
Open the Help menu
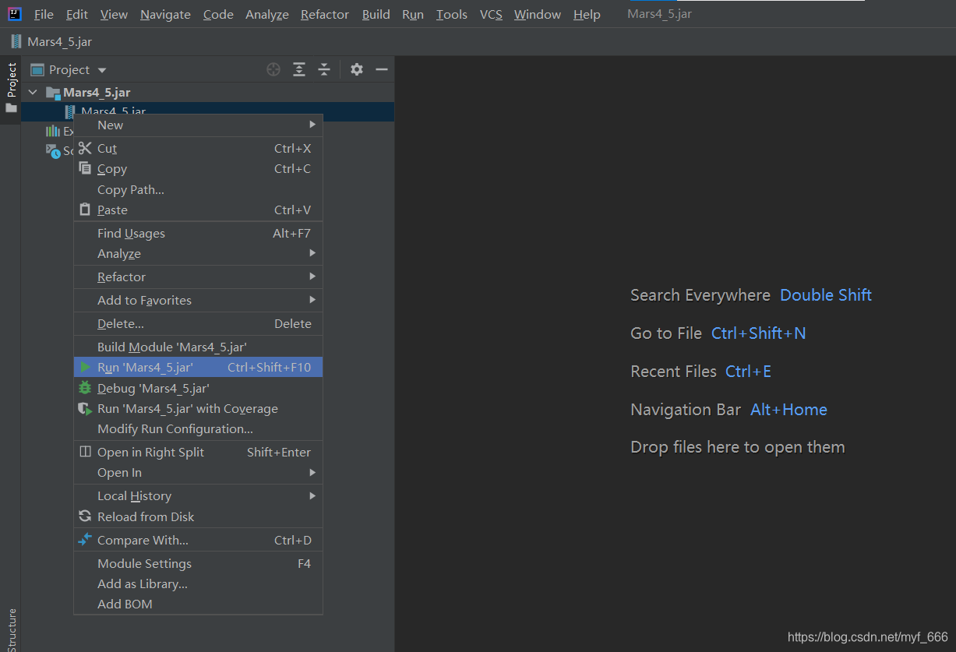coord(587,14)
